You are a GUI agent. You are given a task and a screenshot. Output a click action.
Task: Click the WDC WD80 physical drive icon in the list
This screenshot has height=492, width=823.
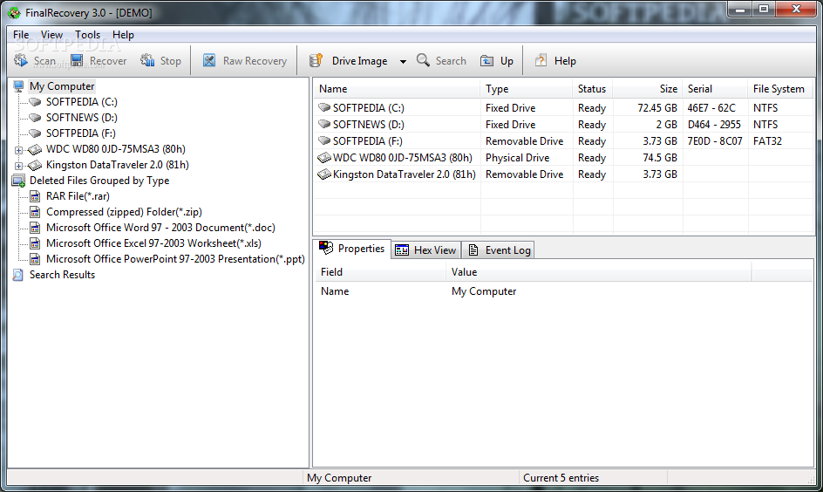click(324, 158)
